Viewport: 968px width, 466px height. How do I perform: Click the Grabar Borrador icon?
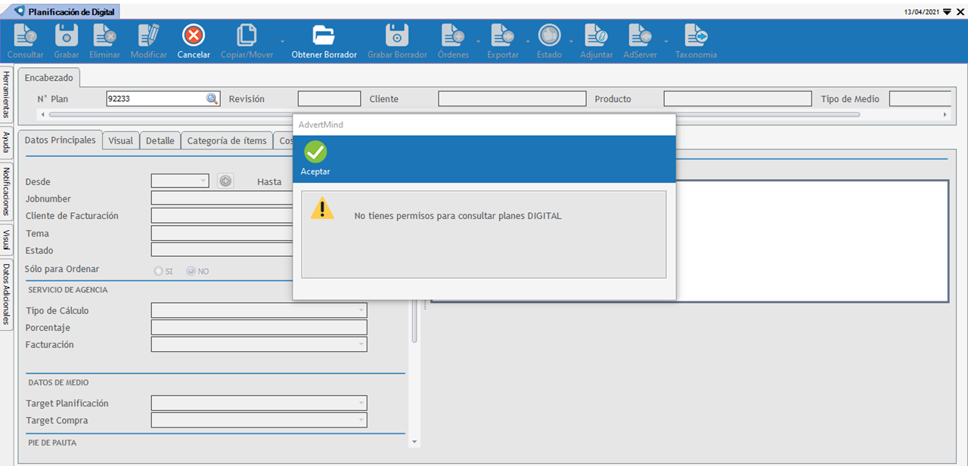click(397, 35)
